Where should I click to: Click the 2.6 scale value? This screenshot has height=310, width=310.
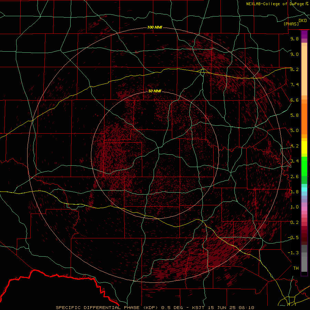pos(294,176)
